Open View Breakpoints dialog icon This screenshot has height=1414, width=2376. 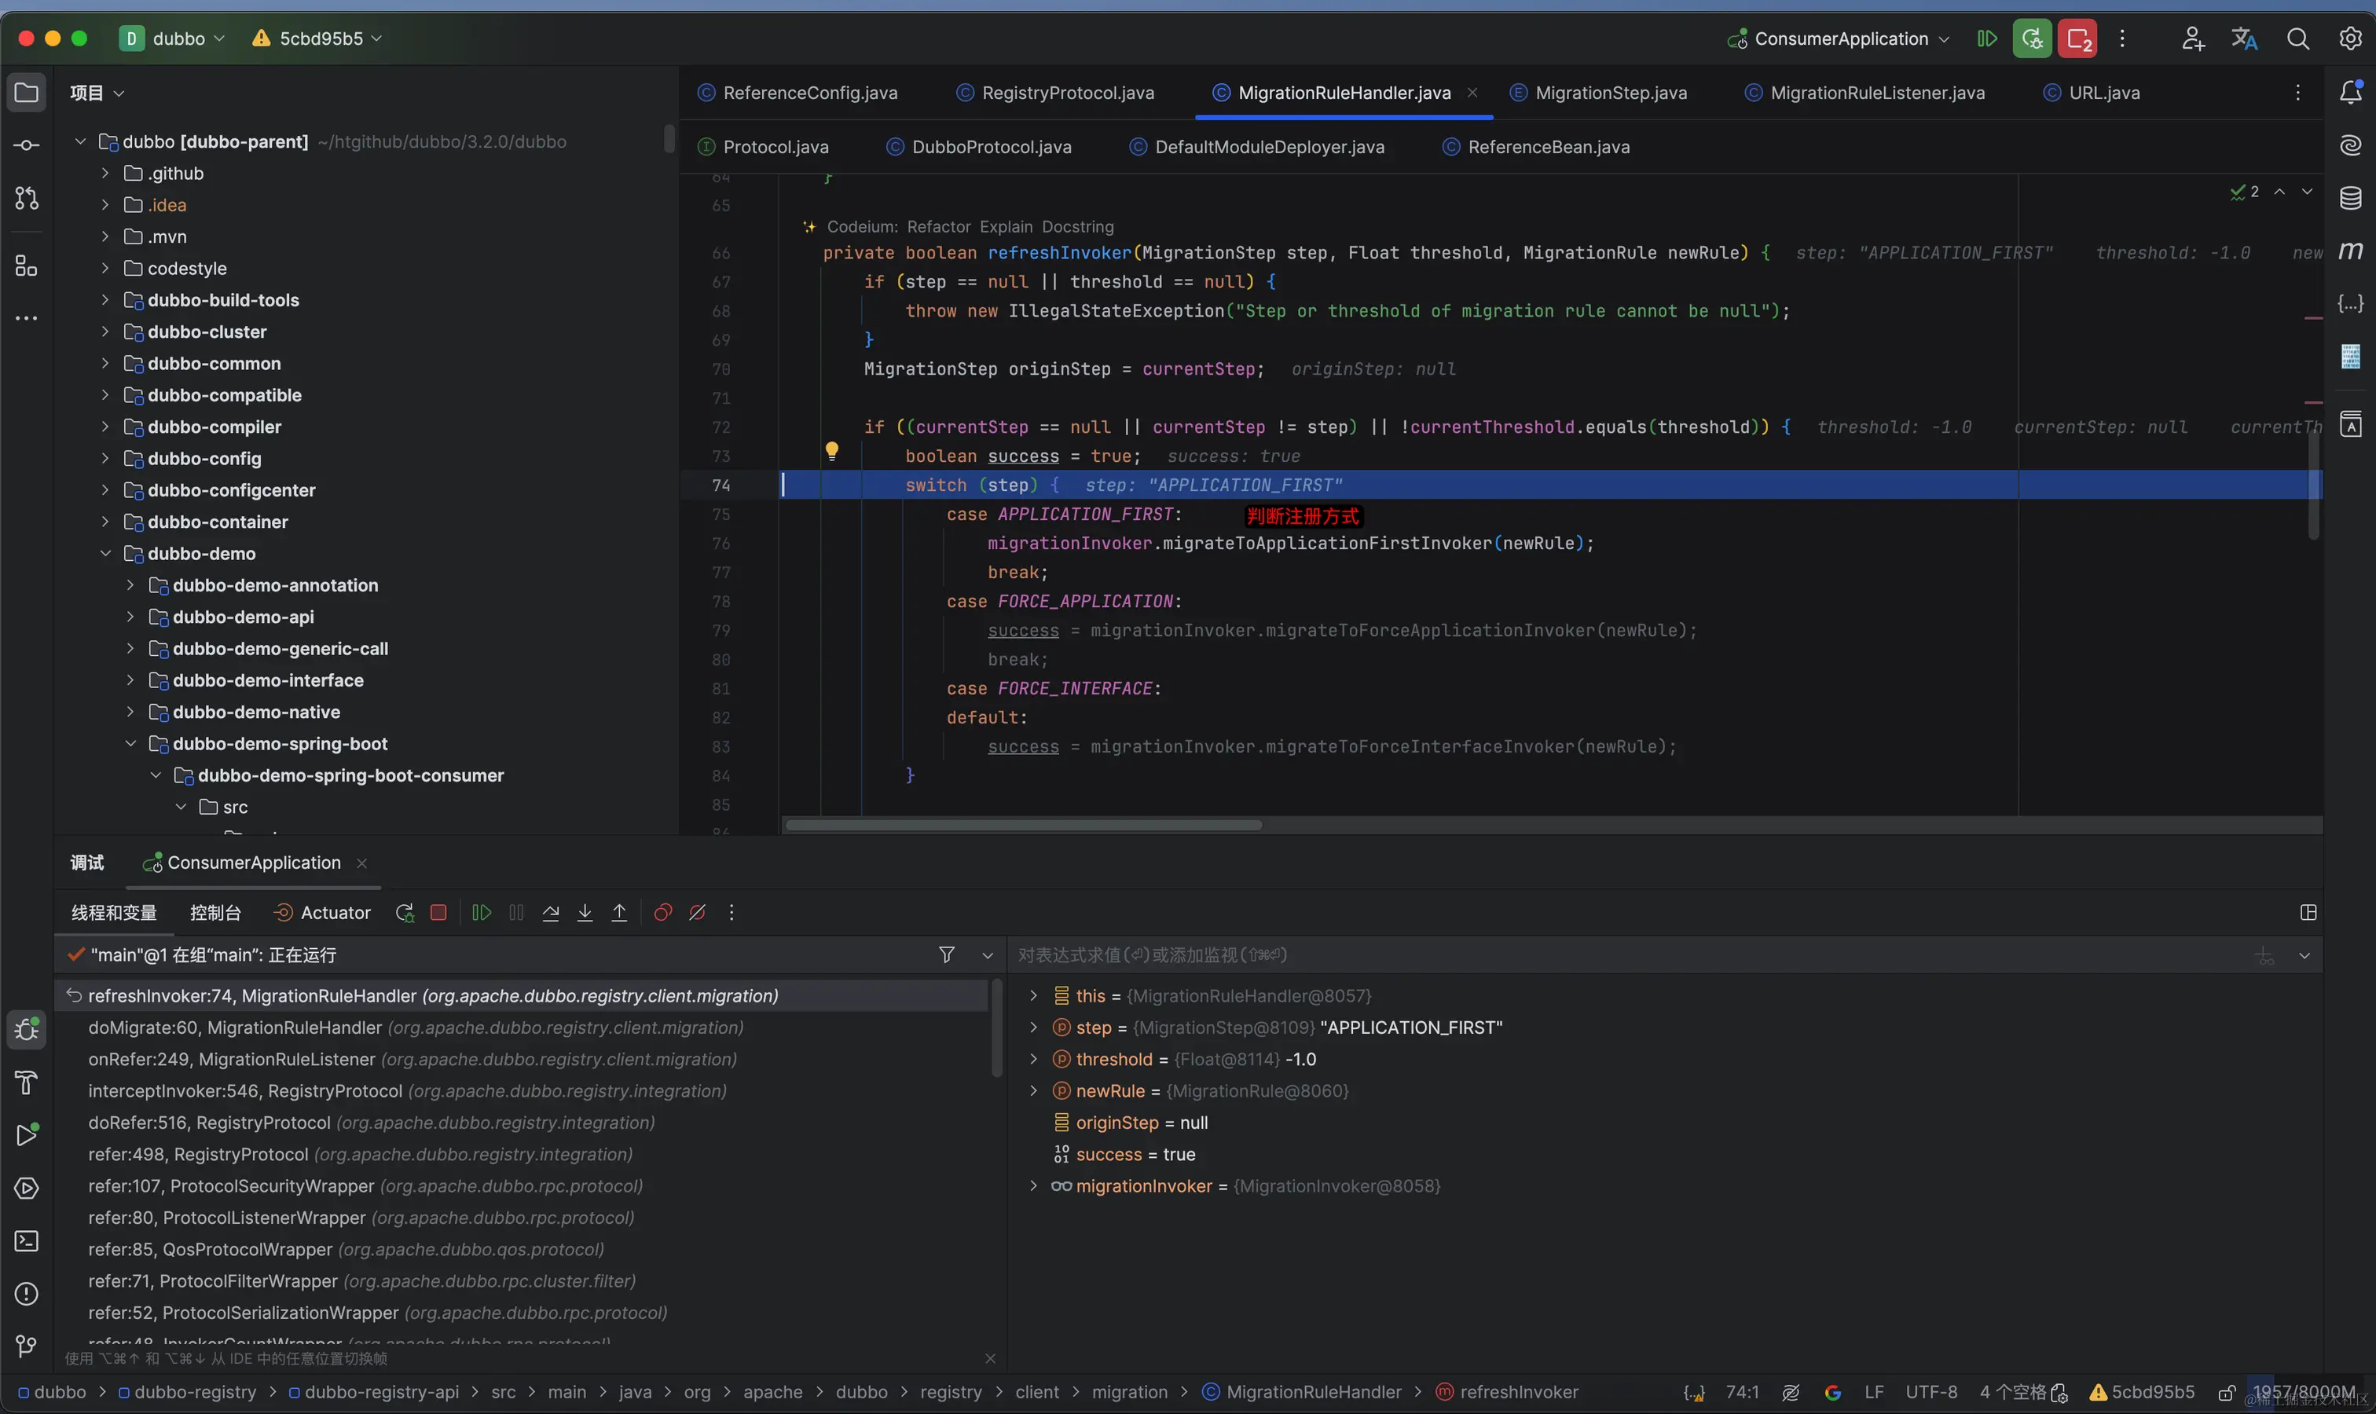(662, 913)
